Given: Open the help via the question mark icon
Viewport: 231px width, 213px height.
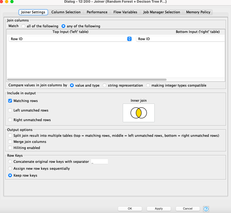Looking at the screenshot, I should (206, 209).
